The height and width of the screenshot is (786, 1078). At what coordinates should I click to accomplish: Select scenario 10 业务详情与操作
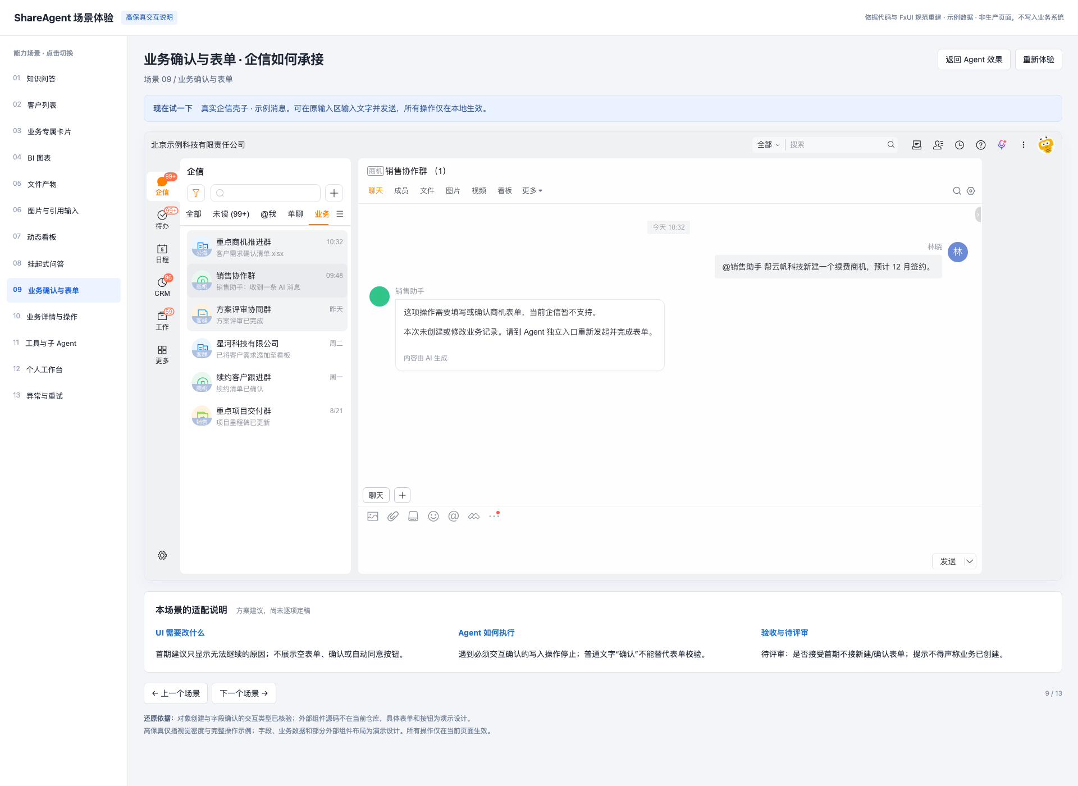tap(63, 317)
